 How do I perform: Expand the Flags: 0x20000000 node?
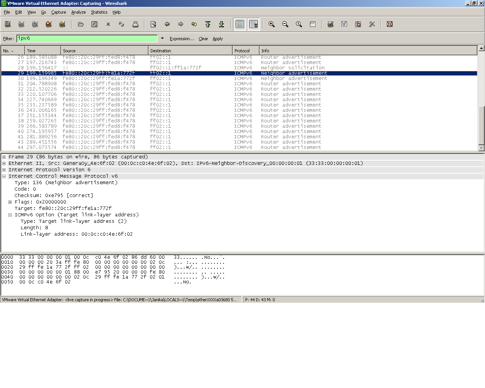(10, 202)
